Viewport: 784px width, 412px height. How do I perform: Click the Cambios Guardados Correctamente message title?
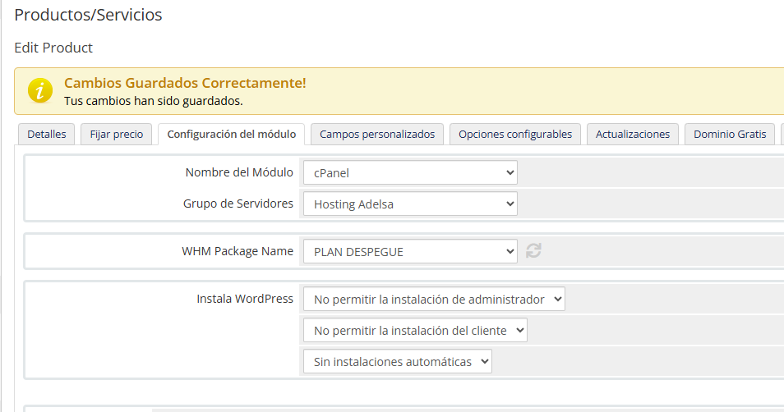[x=185, y=84]
